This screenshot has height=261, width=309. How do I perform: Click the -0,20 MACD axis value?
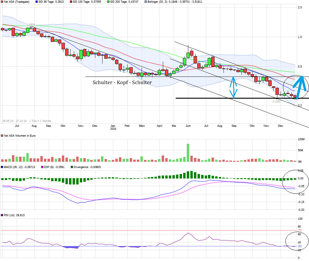coord(301,210)
